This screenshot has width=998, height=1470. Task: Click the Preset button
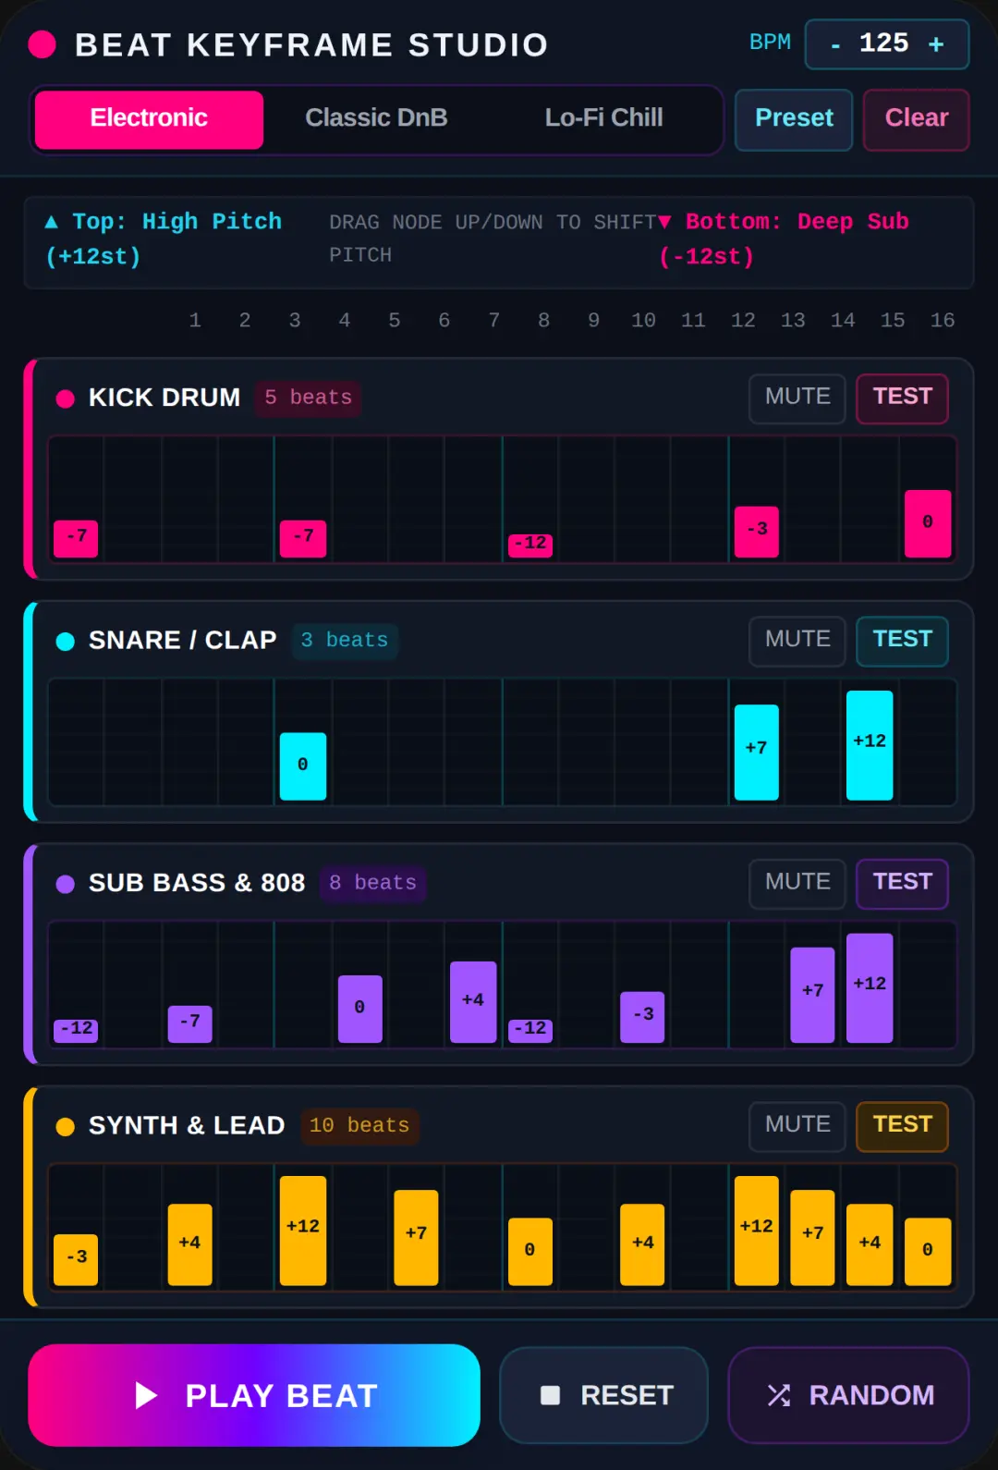pyautogui.click(x=794, y=119)
